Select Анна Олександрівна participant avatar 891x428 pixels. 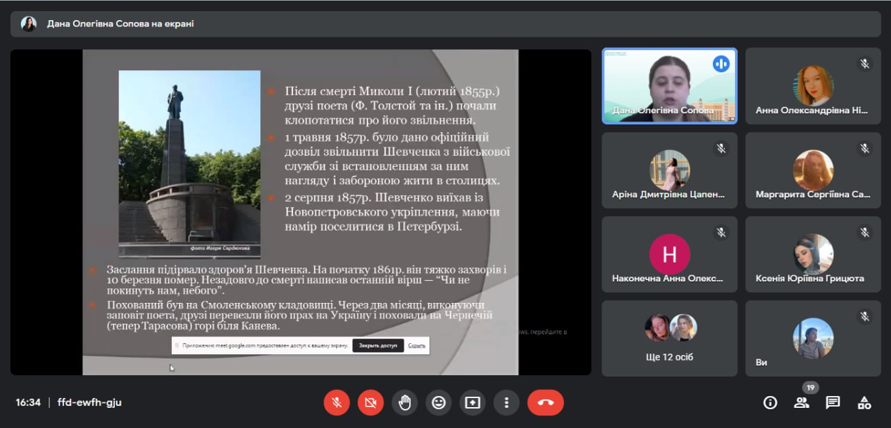pos(813,86)
